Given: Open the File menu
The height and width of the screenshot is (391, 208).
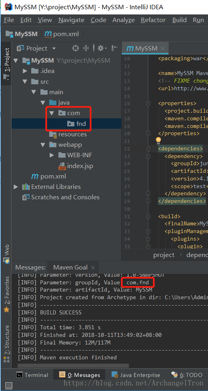Looking at the screenshot, I should [x=9, y=20].
